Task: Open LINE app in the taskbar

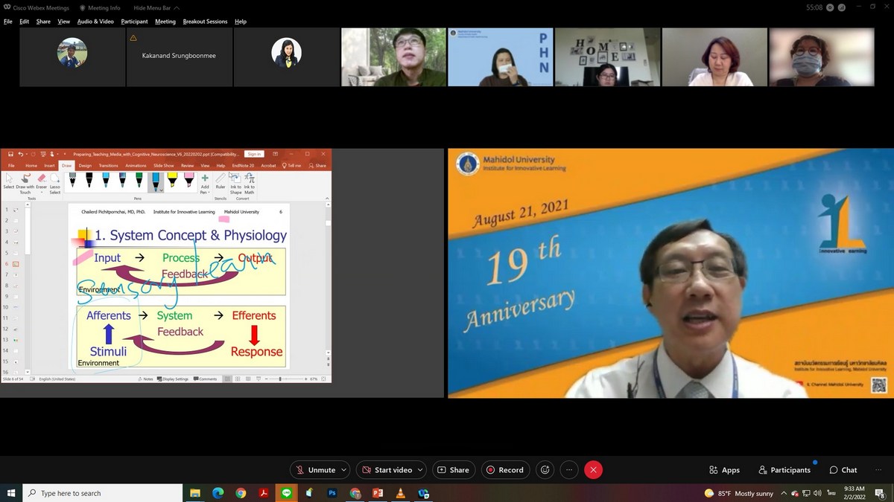Action: [287, 493]
